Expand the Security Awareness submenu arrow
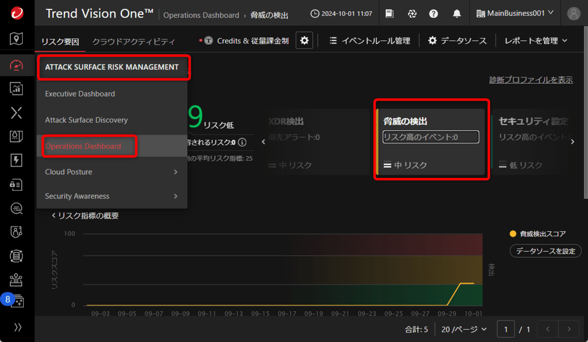The width and height of the screenshot is (588, 342). 176,196
